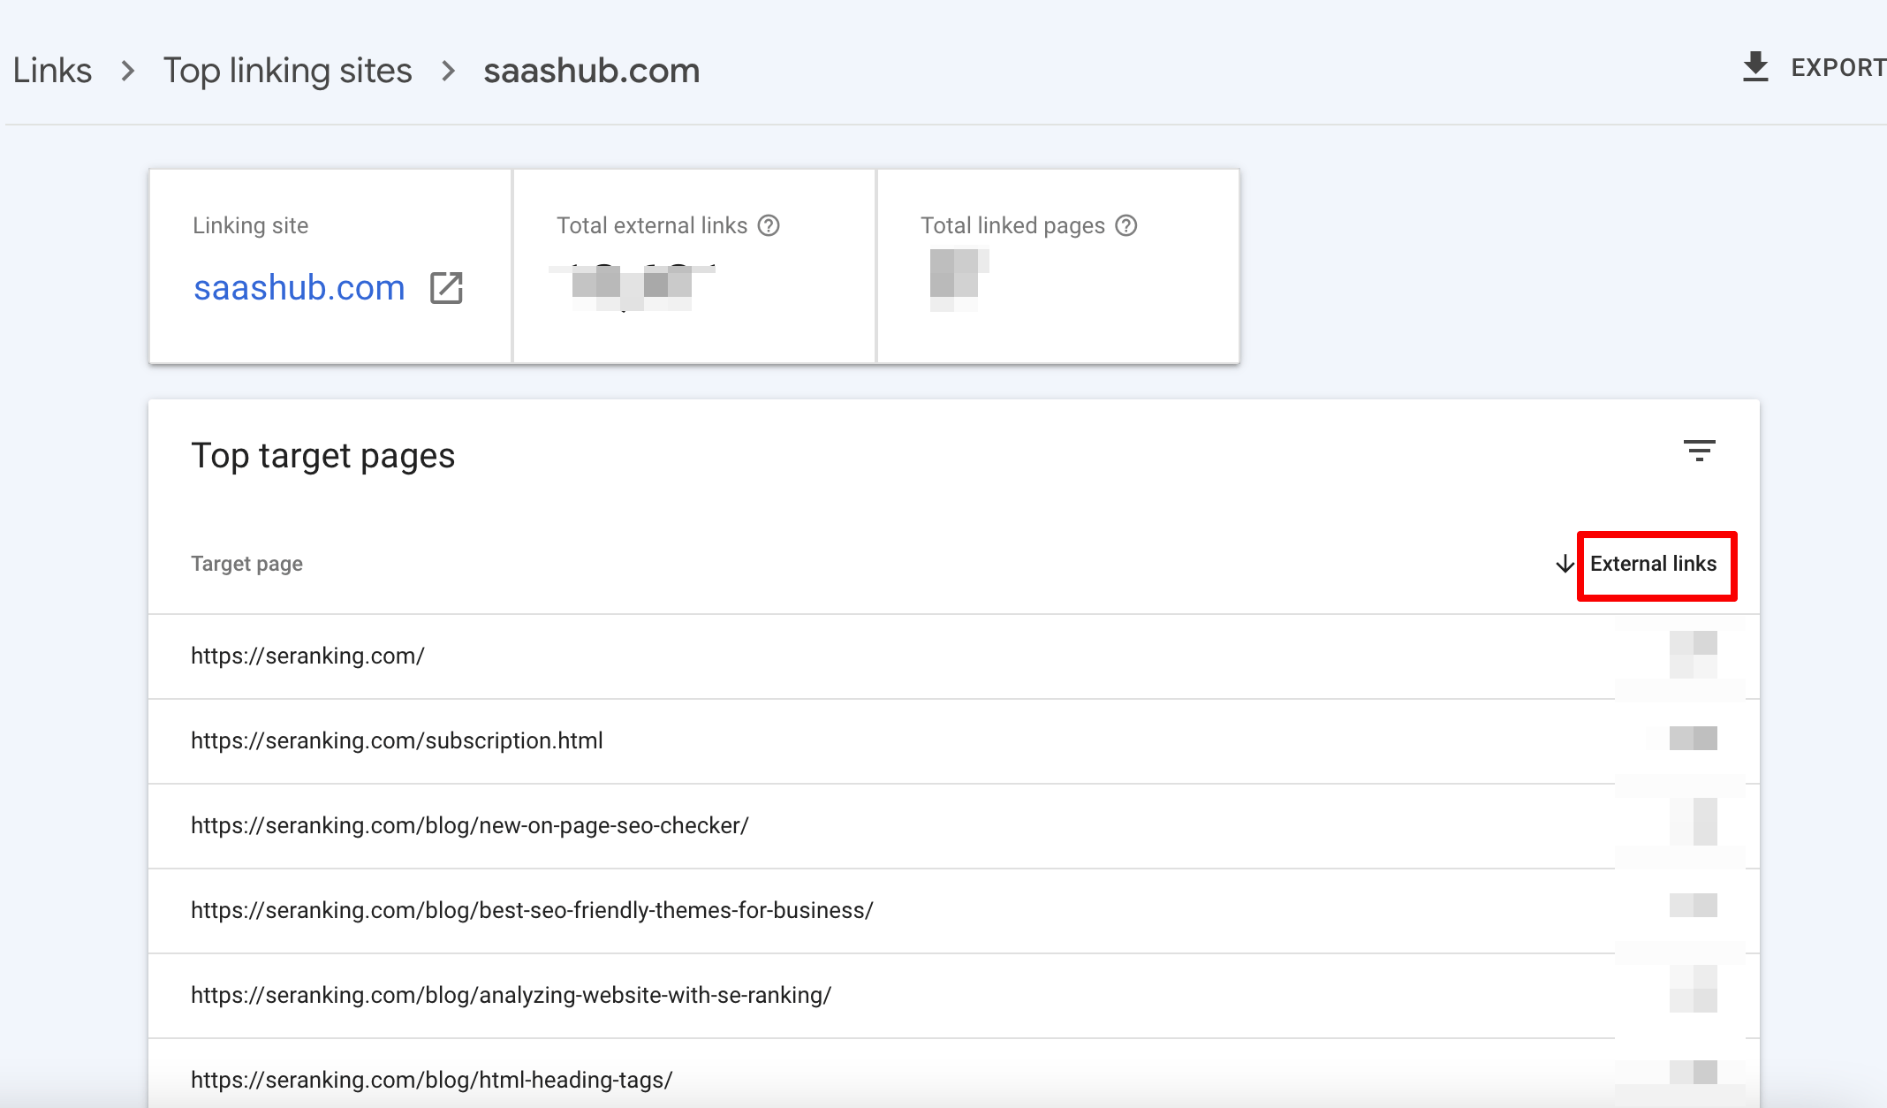Viewport: 1887px width, 1108px height.
Task: Go back to Top linking sites breadcrumb
Action: click(287, 71)
